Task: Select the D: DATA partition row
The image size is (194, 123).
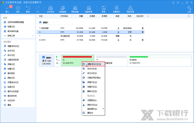Action: pyautogui.click(x=91, y=40)
